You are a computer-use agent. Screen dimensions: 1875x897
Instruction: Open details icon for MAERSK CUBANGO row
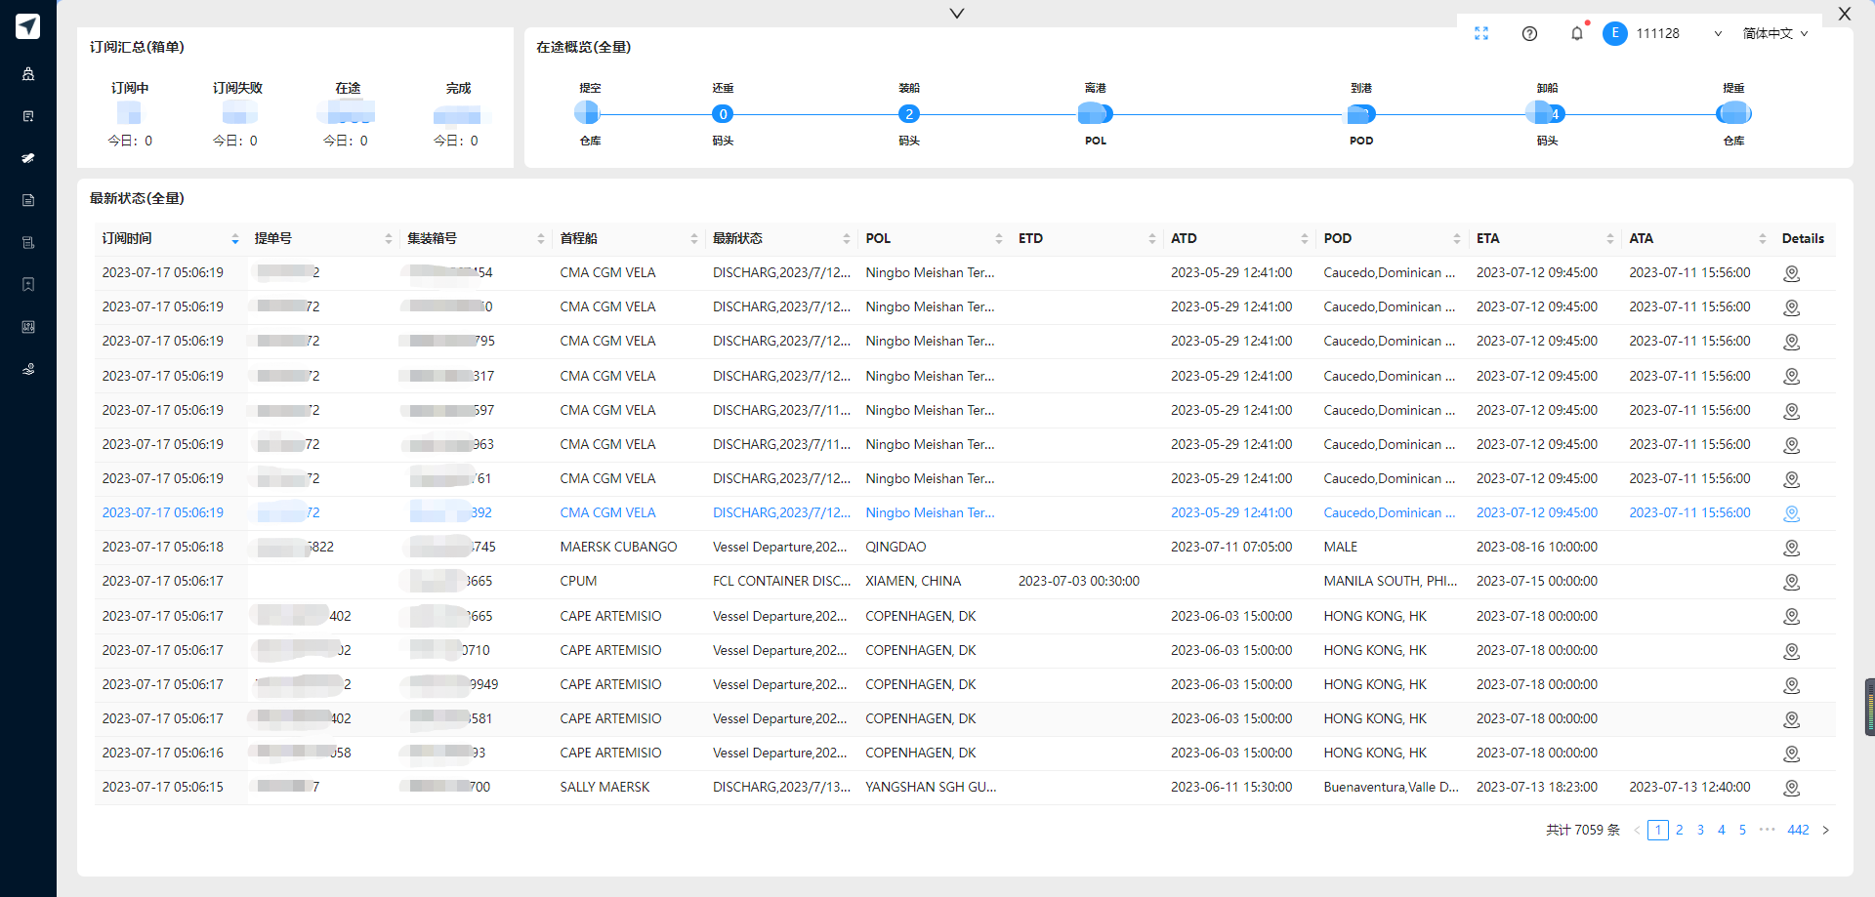(1791, 548)
